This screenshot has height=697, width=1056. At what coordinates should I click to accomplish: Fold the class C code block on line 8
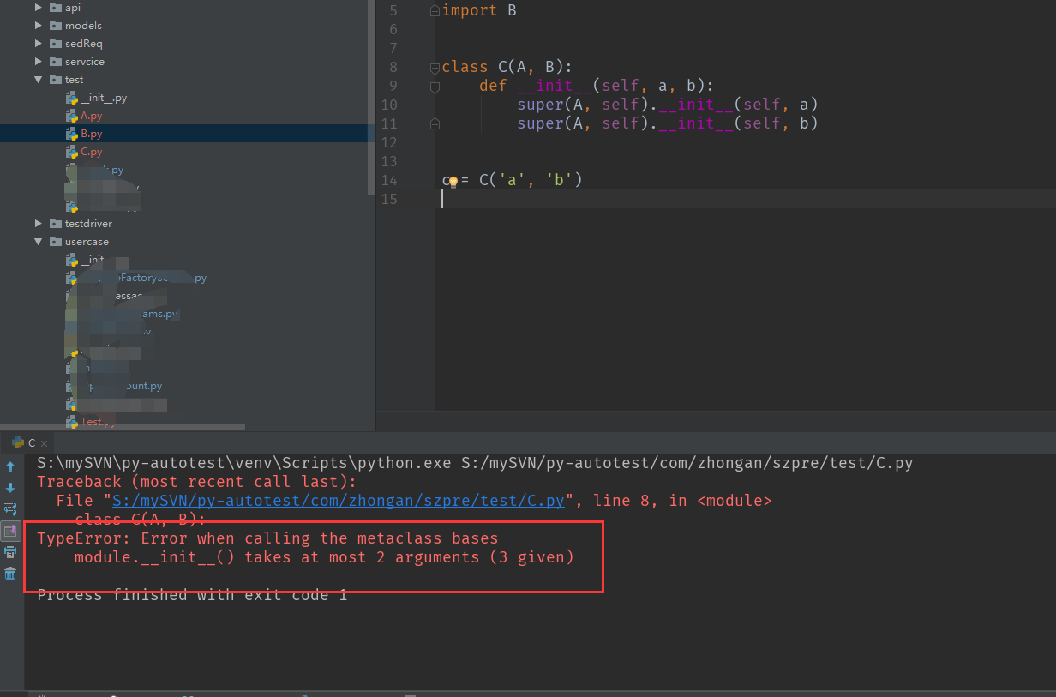pos(435,67)
